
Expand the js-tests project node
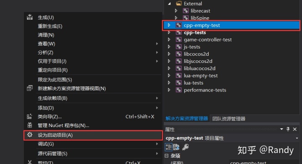169,47
